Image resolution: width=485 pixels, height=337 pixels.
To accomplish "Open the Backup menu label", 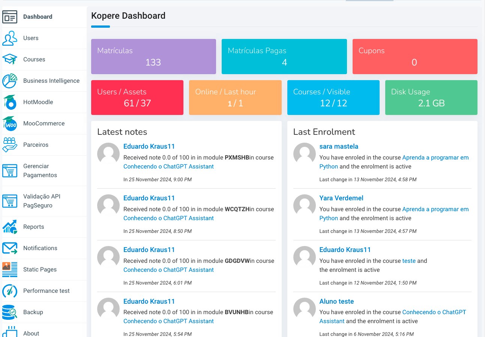I will 33,312.
